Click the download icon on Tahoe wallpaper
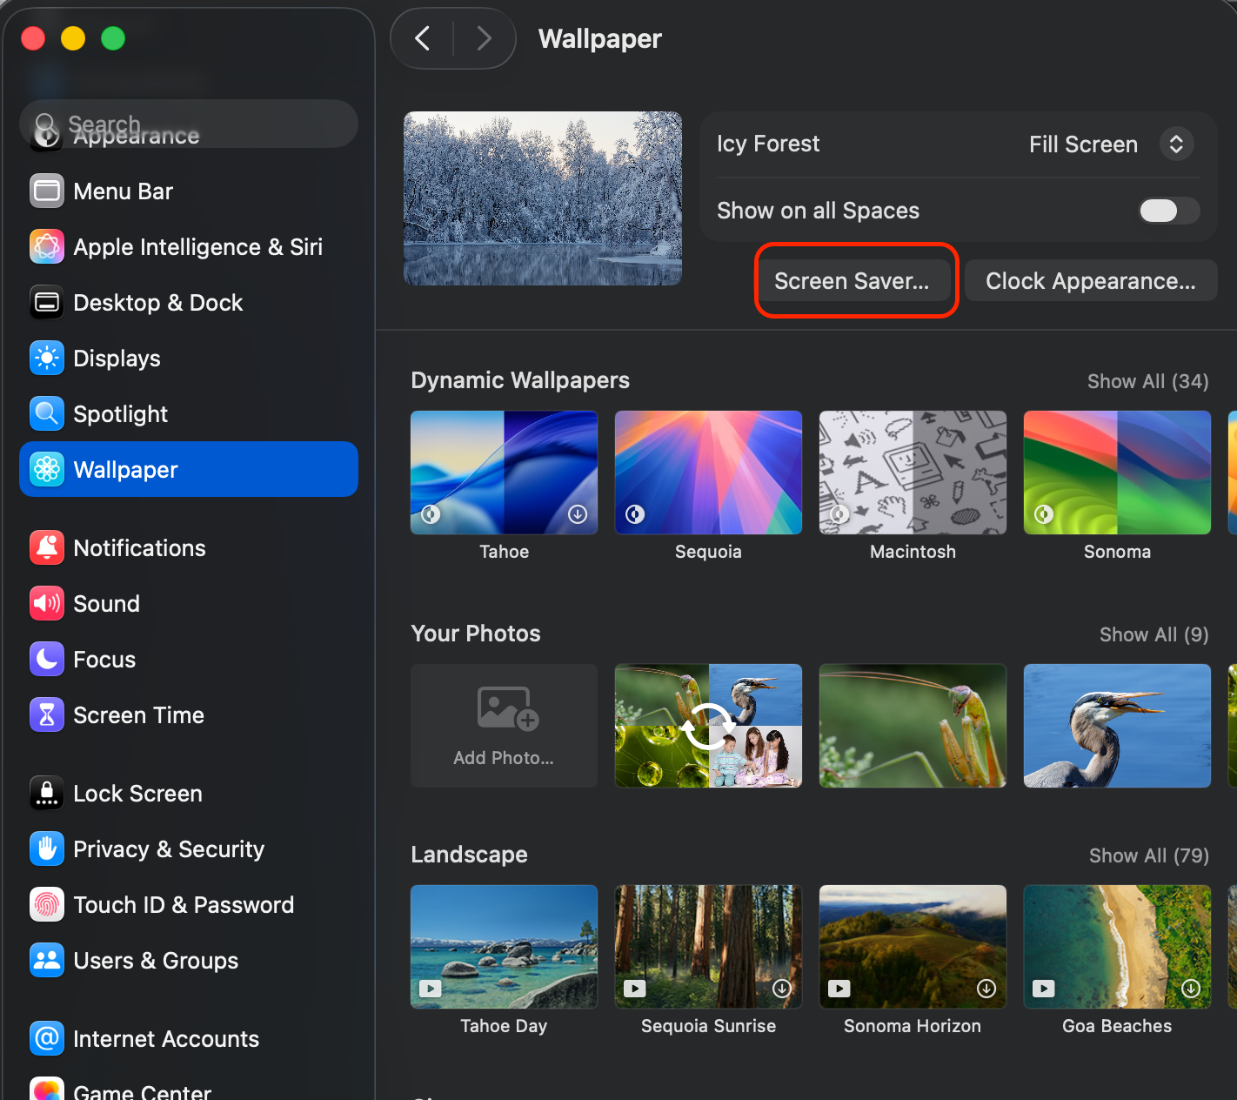1237x1100 pixels. click(578, 514)
